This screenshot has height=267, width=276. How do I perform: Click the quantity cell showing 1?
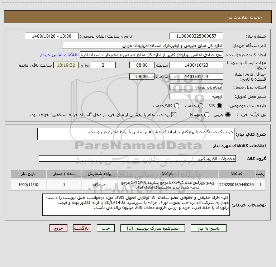pyautogui.click(x=64, y=185)
